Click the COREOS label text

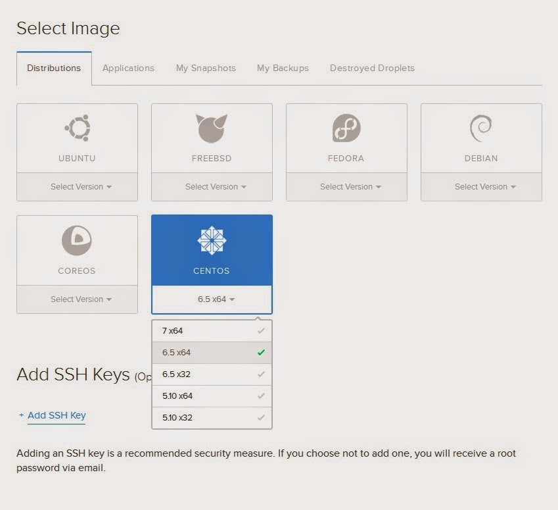tap(77, 271)
